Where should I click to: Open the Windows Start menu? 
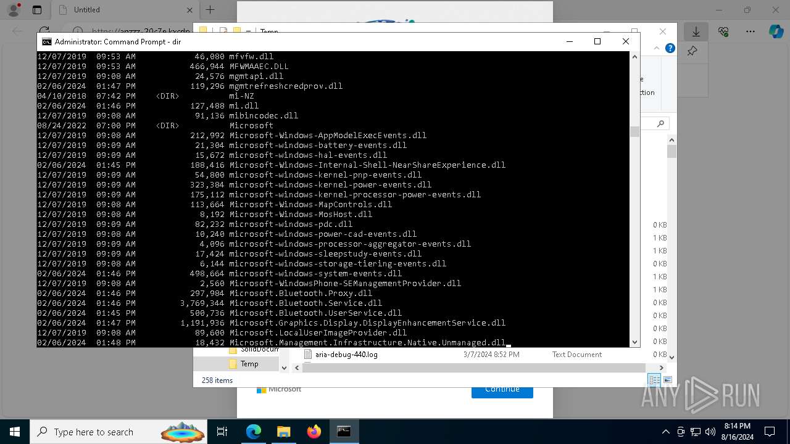pyautogui.click(x=15, y=432)
